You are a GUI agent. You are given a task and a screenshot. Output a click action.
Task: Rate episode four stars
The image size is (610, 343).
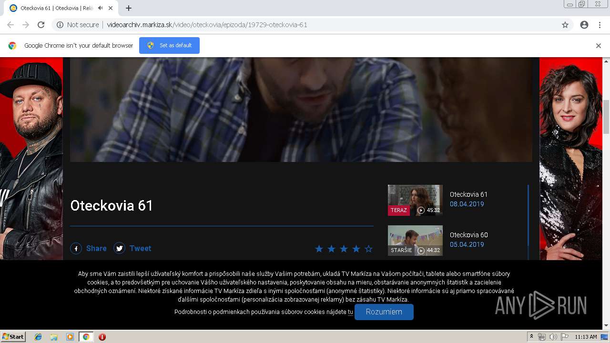pyautogui.click(x=356, y=249)
